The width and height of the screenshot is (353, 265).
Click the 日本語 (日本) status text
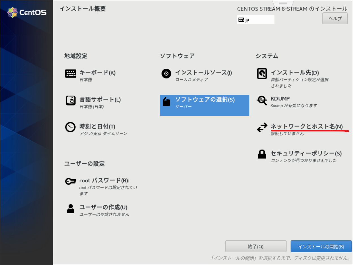click(91, 107)
